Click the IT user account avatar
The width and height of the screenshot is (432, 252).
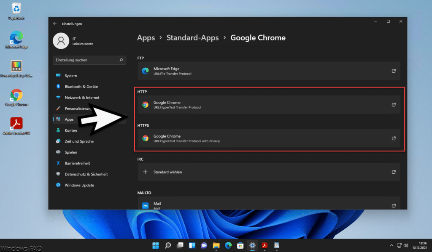[x=61, y=41]
